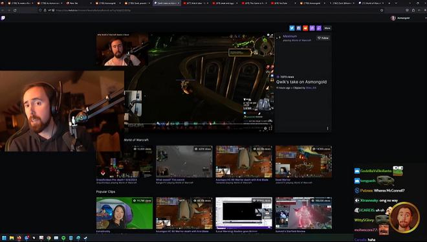Open the Windows Start menu
The width and height of the screenshot is (427, 242).
tap(4, 238)
